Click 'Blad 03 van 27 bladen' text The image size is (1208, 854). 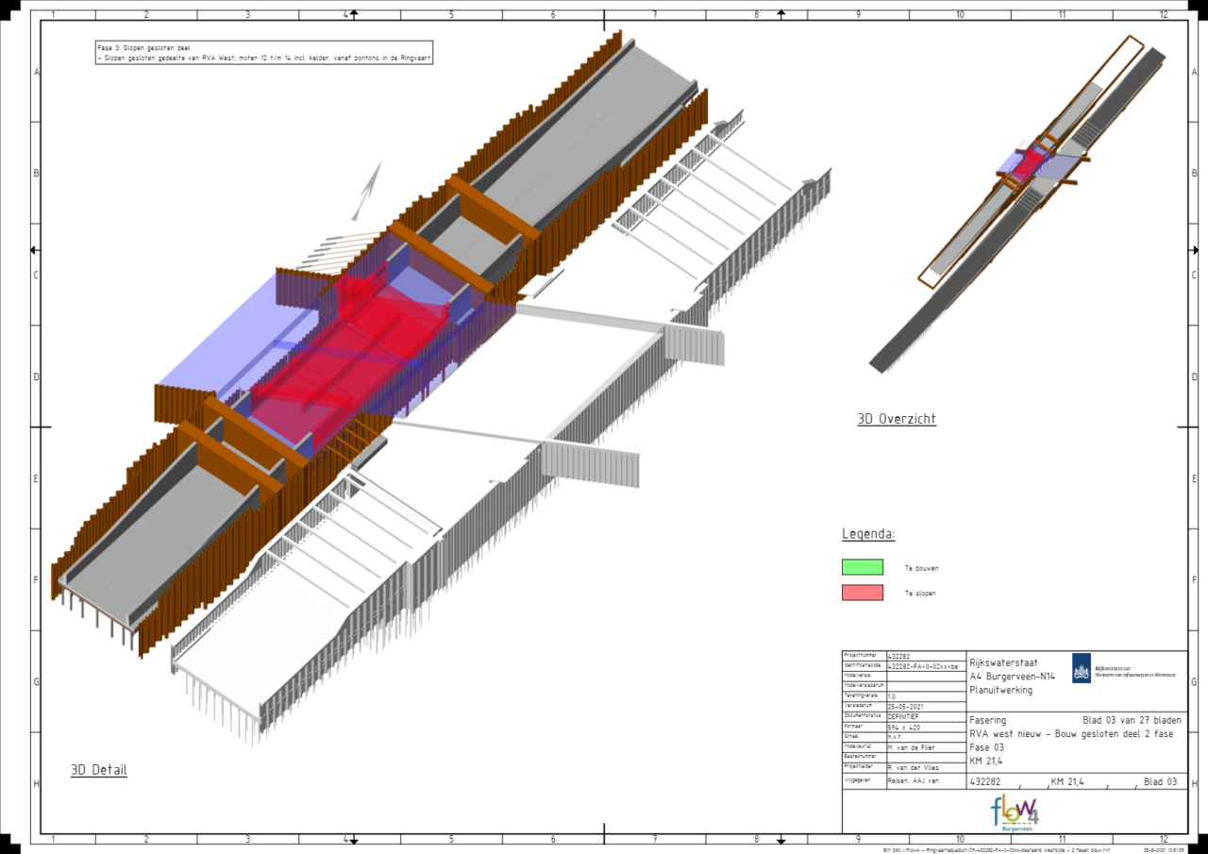pyautogui.click(x=1131, y=720)
